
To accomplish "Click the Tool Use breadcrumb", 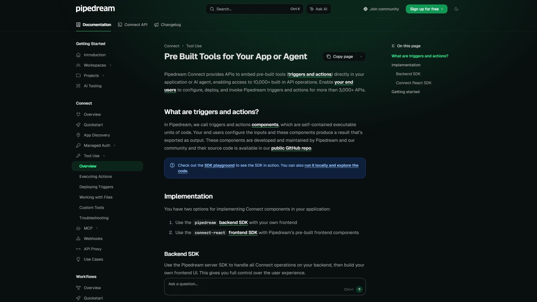I will 194,46.
